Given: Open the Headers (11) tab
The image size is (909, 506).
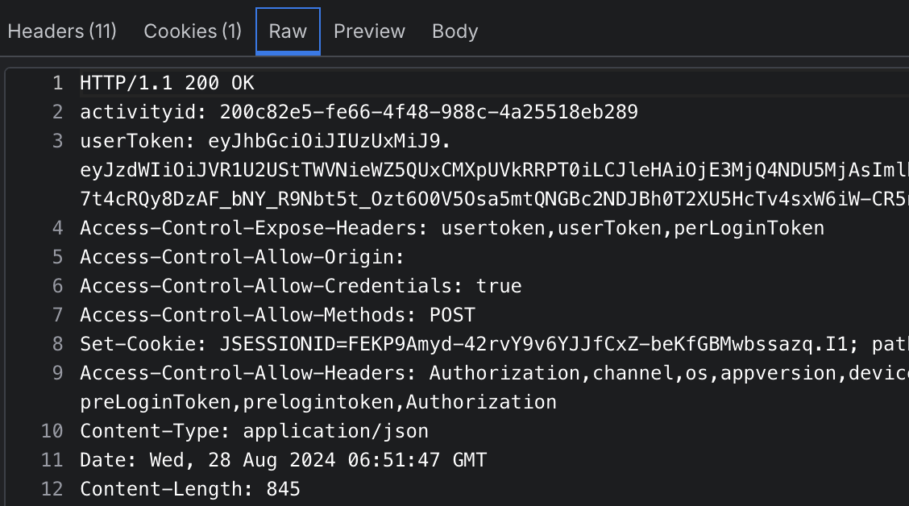Looking at the screenshot, I should (x=62, y=31).
